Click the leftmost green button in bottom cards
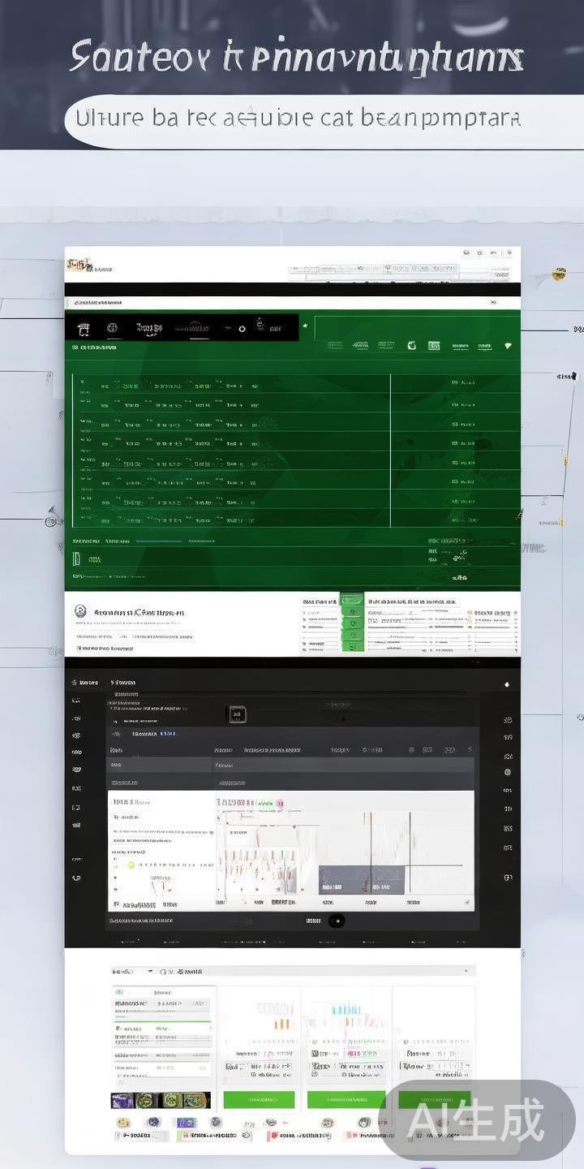The width and height of the screenshot is (584, 1169). click(259, 1099)
